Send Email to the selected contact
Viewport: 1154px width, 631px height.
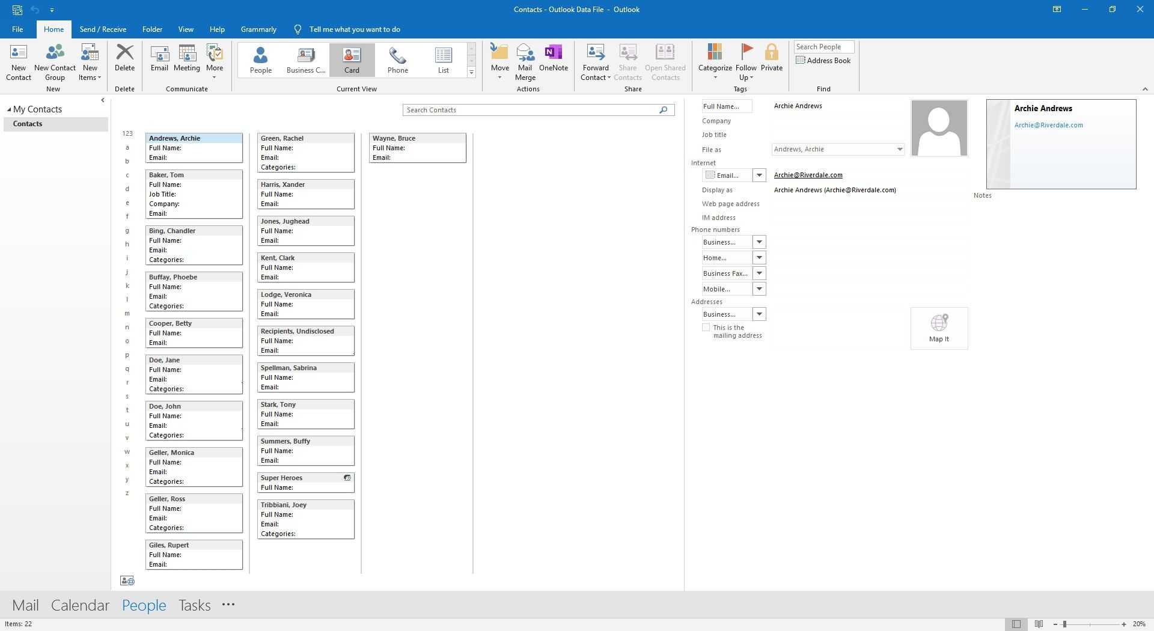click(x=159, y=58)
